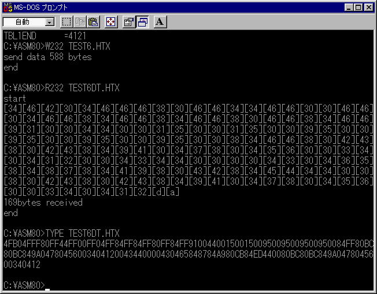
Task: Minimize the MS-DOS prompt window
Action: click(349, 7)
